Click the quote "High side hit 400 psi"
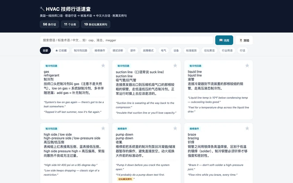This screenshot has height=183, width=293. pos(71,165)
